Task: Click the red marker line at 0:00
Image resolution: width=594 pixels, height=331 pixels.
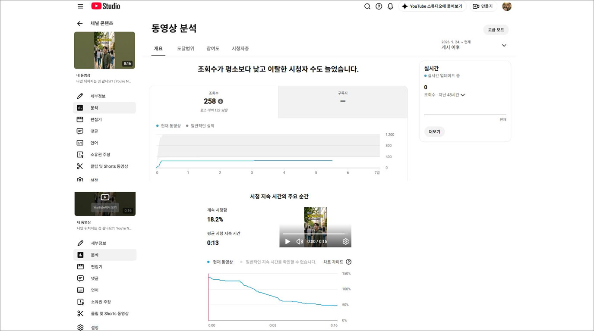Action: (209, 297)
